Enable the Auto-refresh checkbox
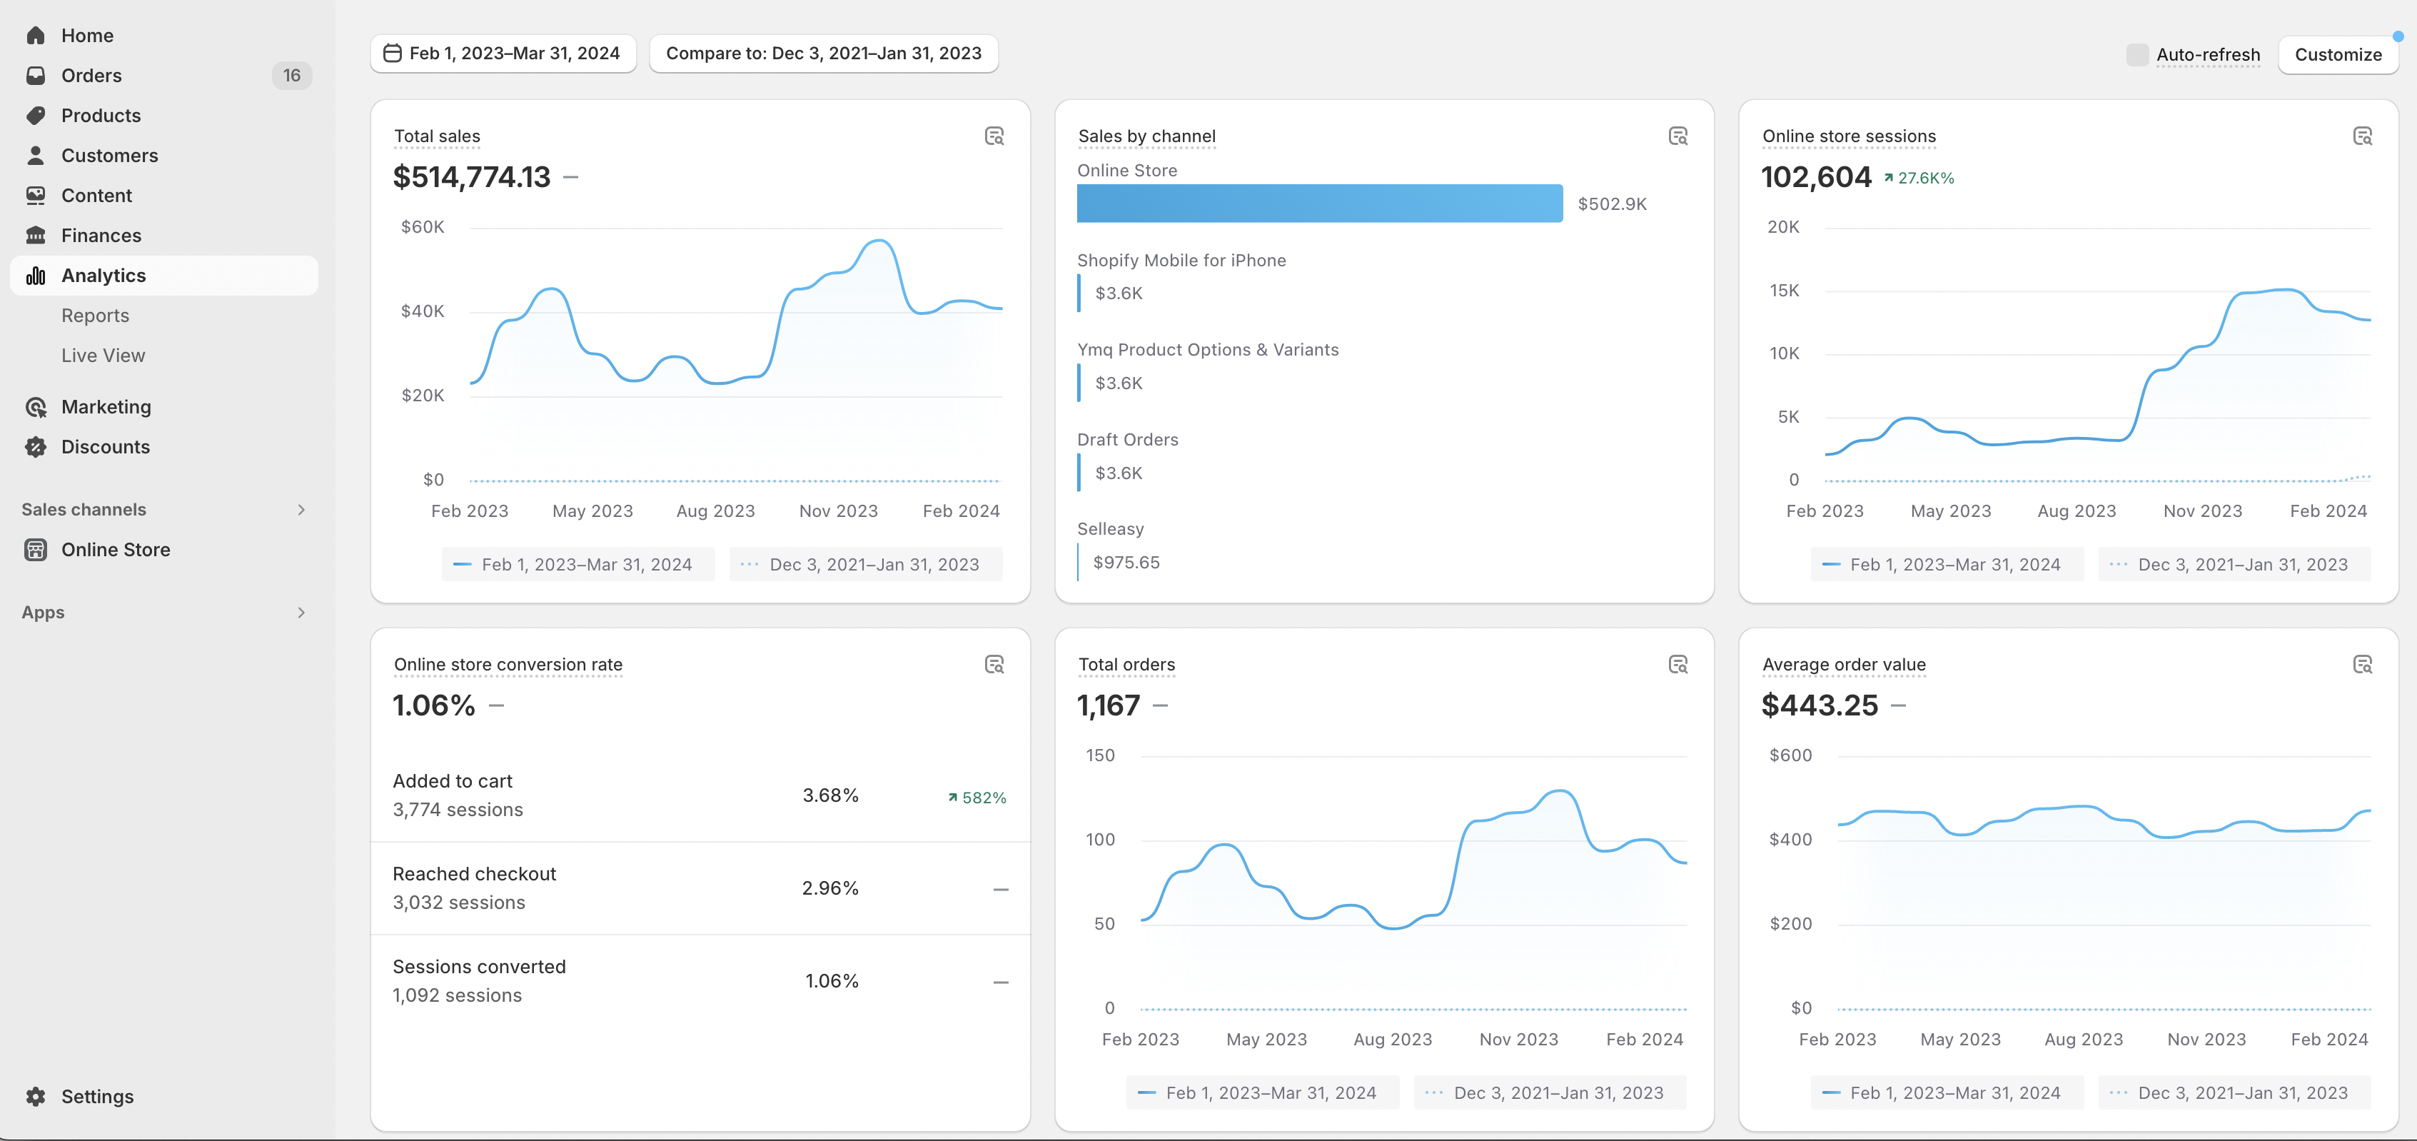The image size is (2417, 1141). click(2137, 54)
